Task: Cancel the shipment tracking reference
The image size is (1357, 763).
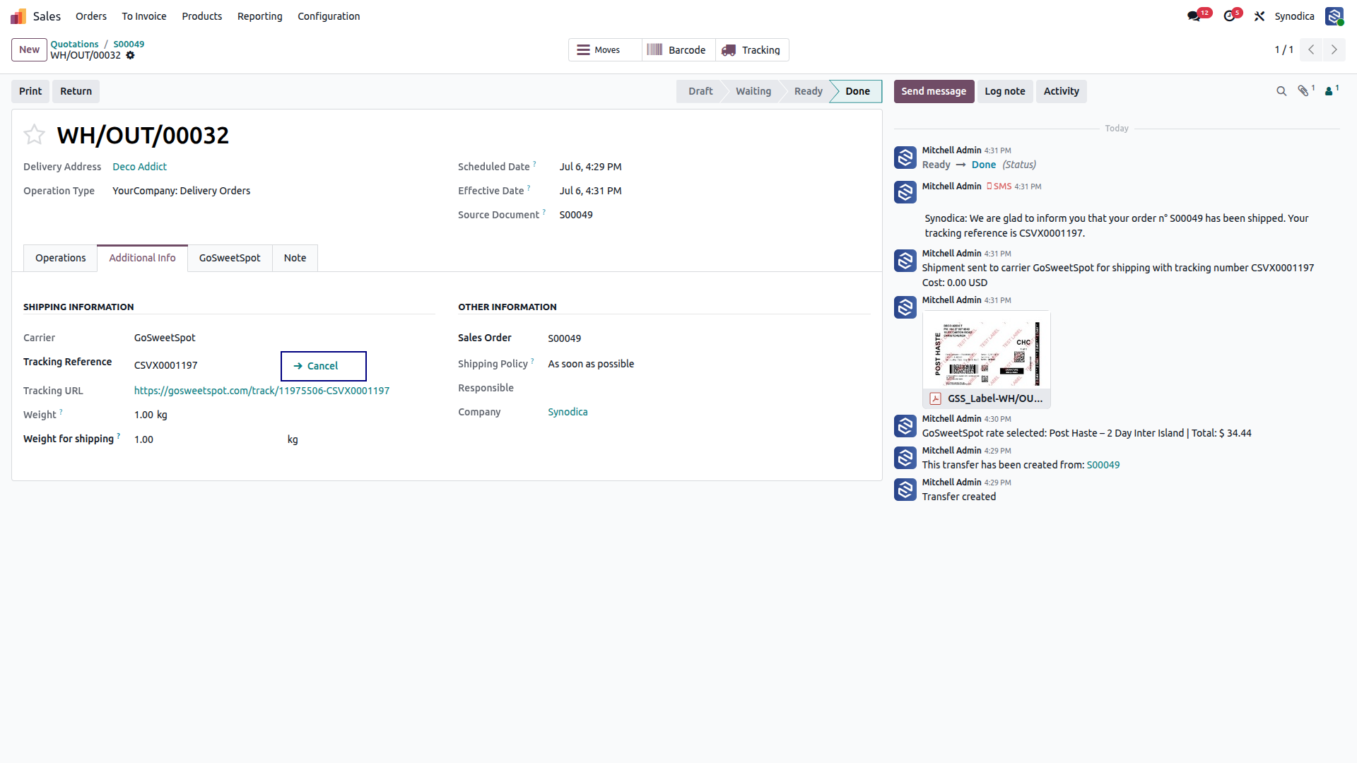Action: tap(324, 366)
